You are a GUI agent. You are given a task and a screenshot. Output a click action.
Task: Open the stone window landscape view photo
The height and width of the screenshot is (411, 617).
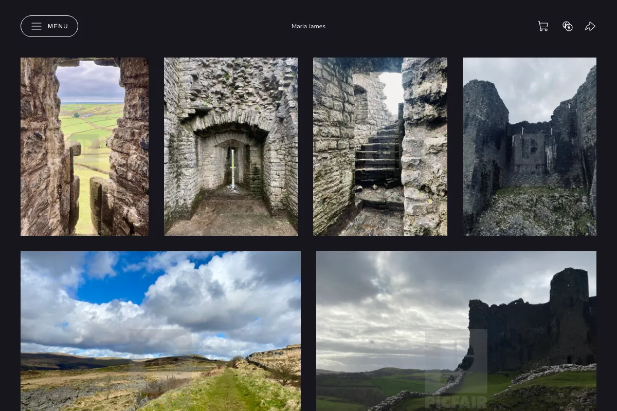84,146
